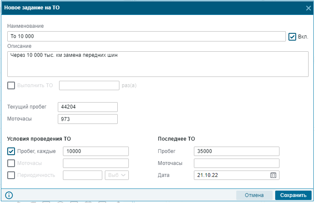Viewport: 315px width, 203px height.
Task: Edit the Пробег, каждые interval field 10000
Action: 96,151
